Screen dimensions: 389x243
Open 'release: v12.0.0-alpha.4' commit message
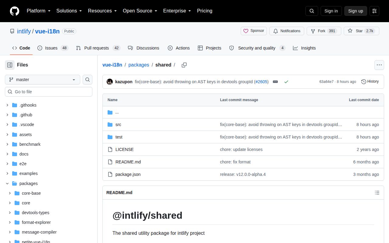[x=243, y=174]
